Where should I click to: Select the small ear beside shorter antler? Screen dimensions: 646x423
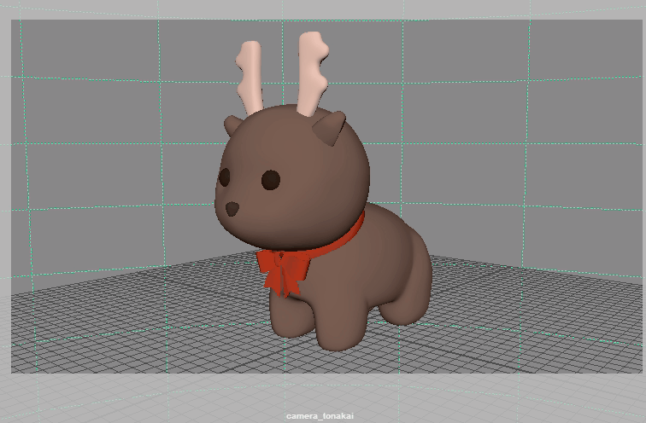232,125
